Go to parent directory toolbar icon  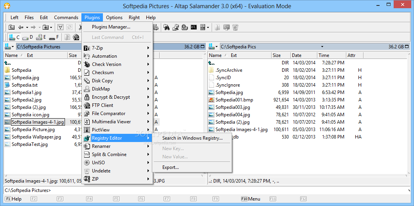pyautogui.click(x=11, y=27)
